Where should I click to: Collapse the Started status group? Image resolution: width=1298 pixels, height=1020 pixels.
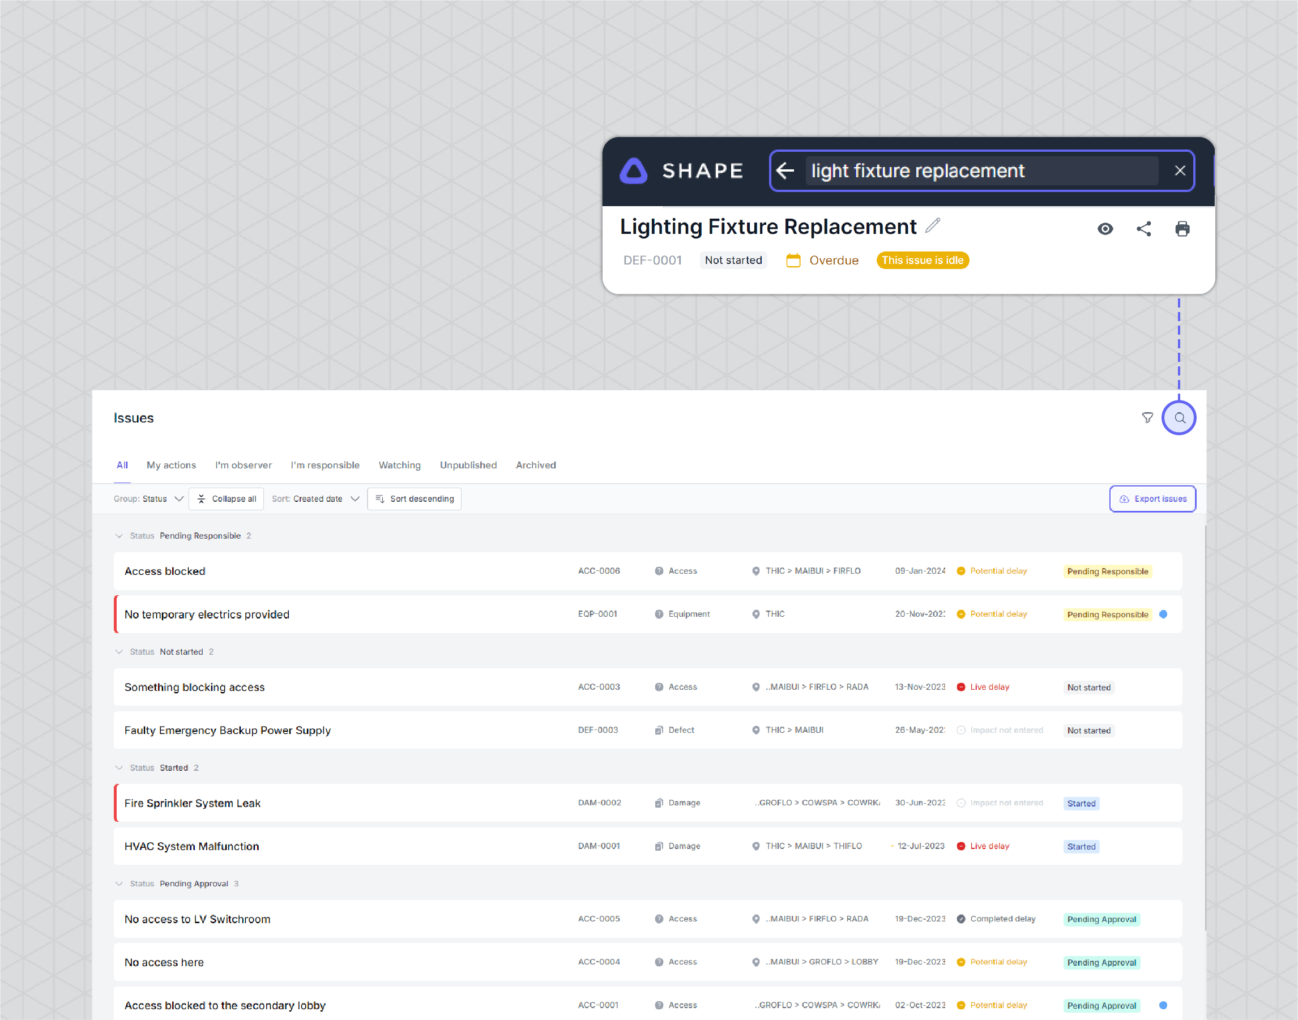(119, 767)
